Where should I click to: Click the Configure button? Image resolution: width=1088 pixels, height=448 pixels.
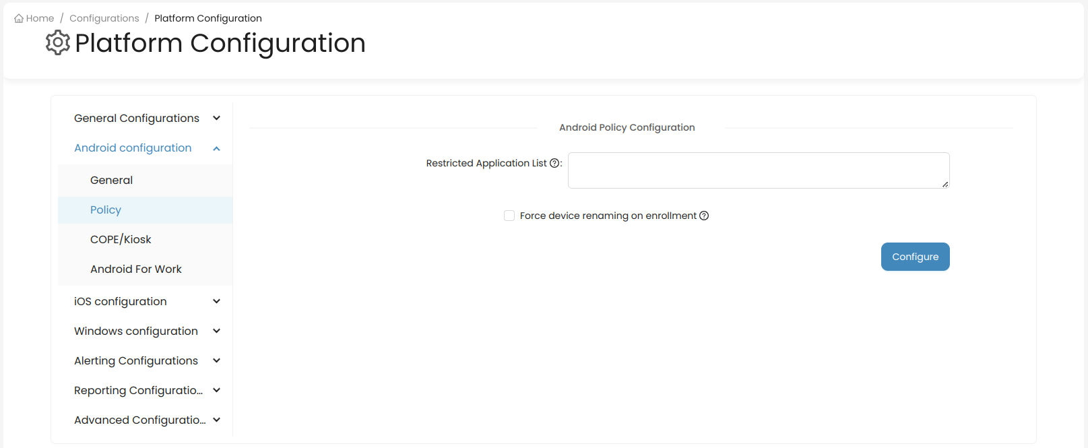915,257
